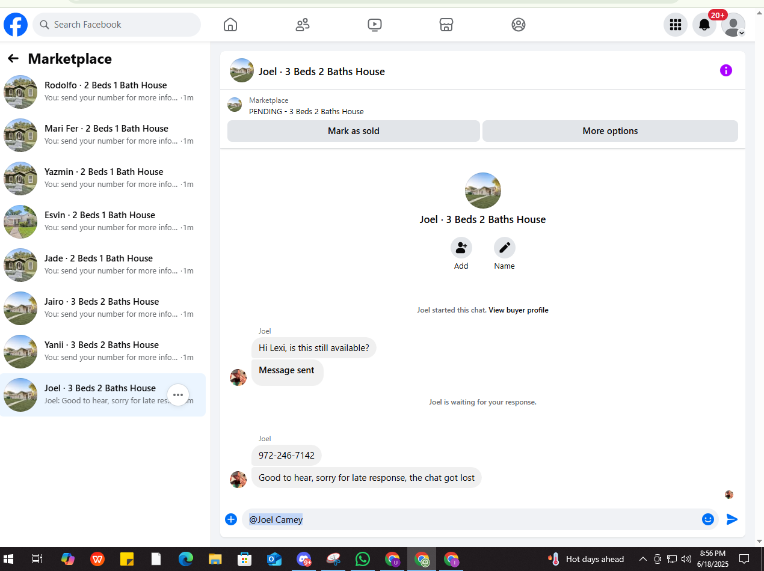Viewport: 764px width, 571px height.
Task: Open Sticky Notes from the taskbar
Action: coord(126,559)
